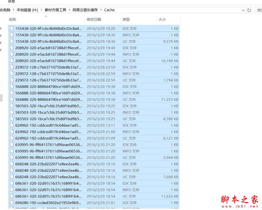
Task: Navigate to 本地磁盘 (H:) via breadcrumb
Action: (x=28, y=10)
